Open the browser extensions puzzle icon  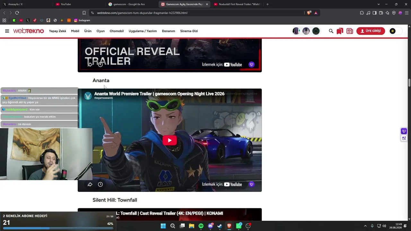pos(362,13)
